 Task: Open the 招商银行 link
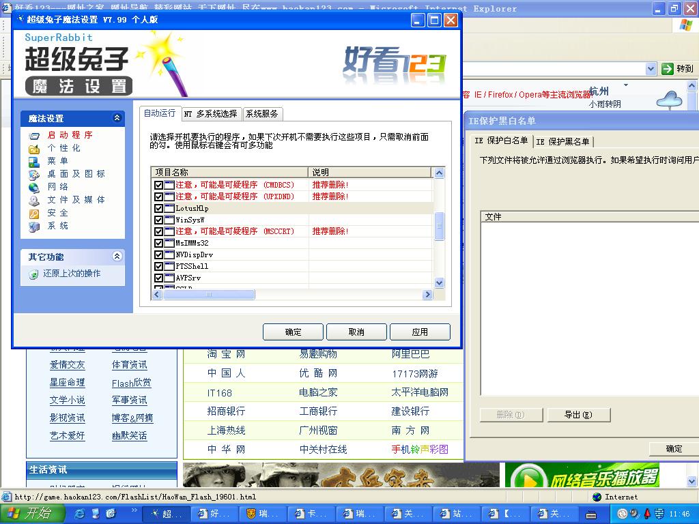click(x=226, y=411)
